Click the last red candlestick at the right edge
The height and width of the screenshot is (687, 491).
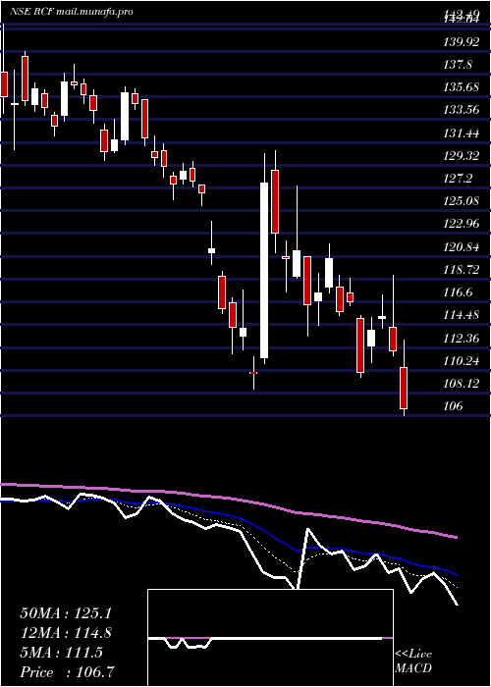coord(404,388)
